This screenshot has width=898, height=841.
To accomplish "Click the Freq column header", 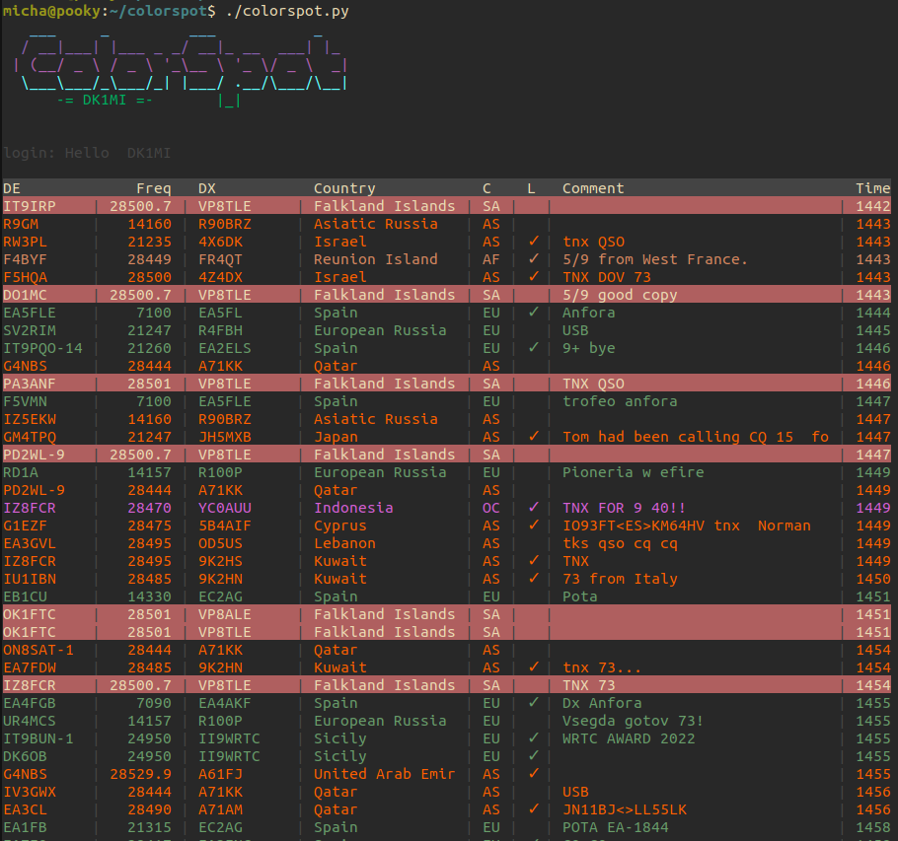I will click(153, 188).
